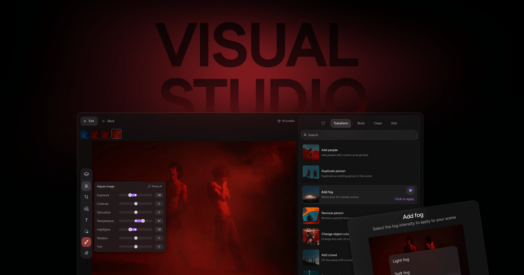The image size is (524, 275).
Task: Click the Temperature value box showing 47
Action: coord(159,221)
